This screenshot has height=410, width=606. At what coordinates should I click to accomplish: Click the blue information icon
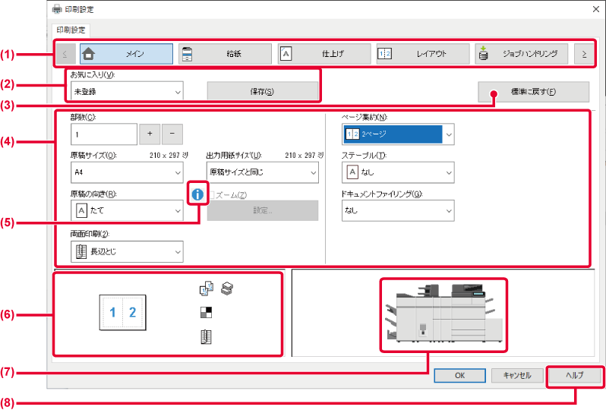(197, 194)
